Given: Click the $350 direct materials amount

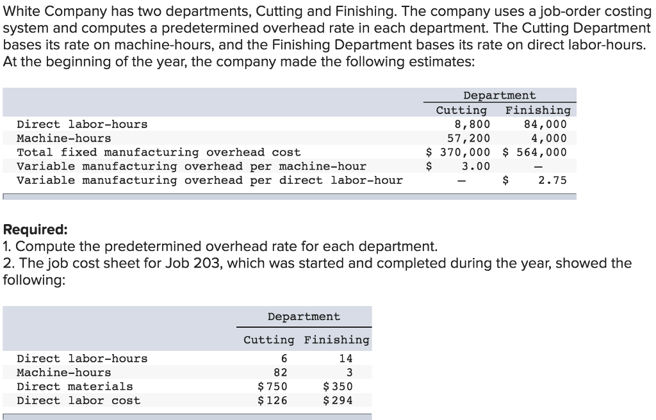Looking at the screenshot, I should (x=338, y=387).
